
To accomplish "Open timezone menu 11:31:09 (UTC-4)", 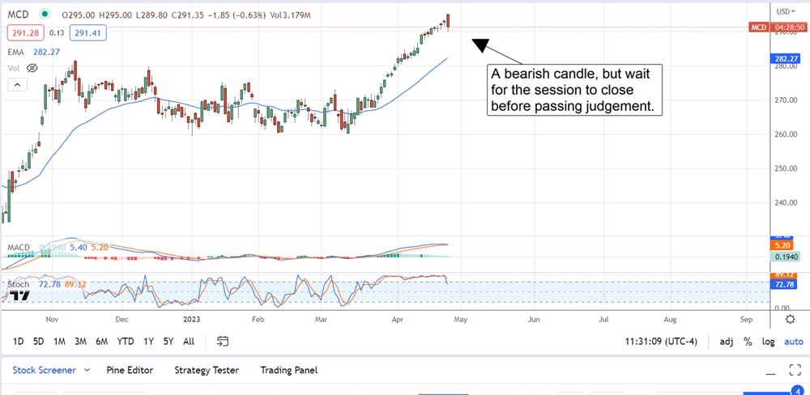I will click(661, 342).
